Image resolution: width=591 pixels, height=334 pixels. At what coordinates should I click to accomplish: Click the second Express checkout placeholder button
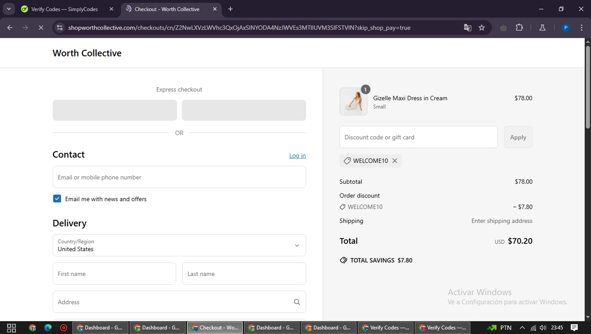tap(244, 110)
